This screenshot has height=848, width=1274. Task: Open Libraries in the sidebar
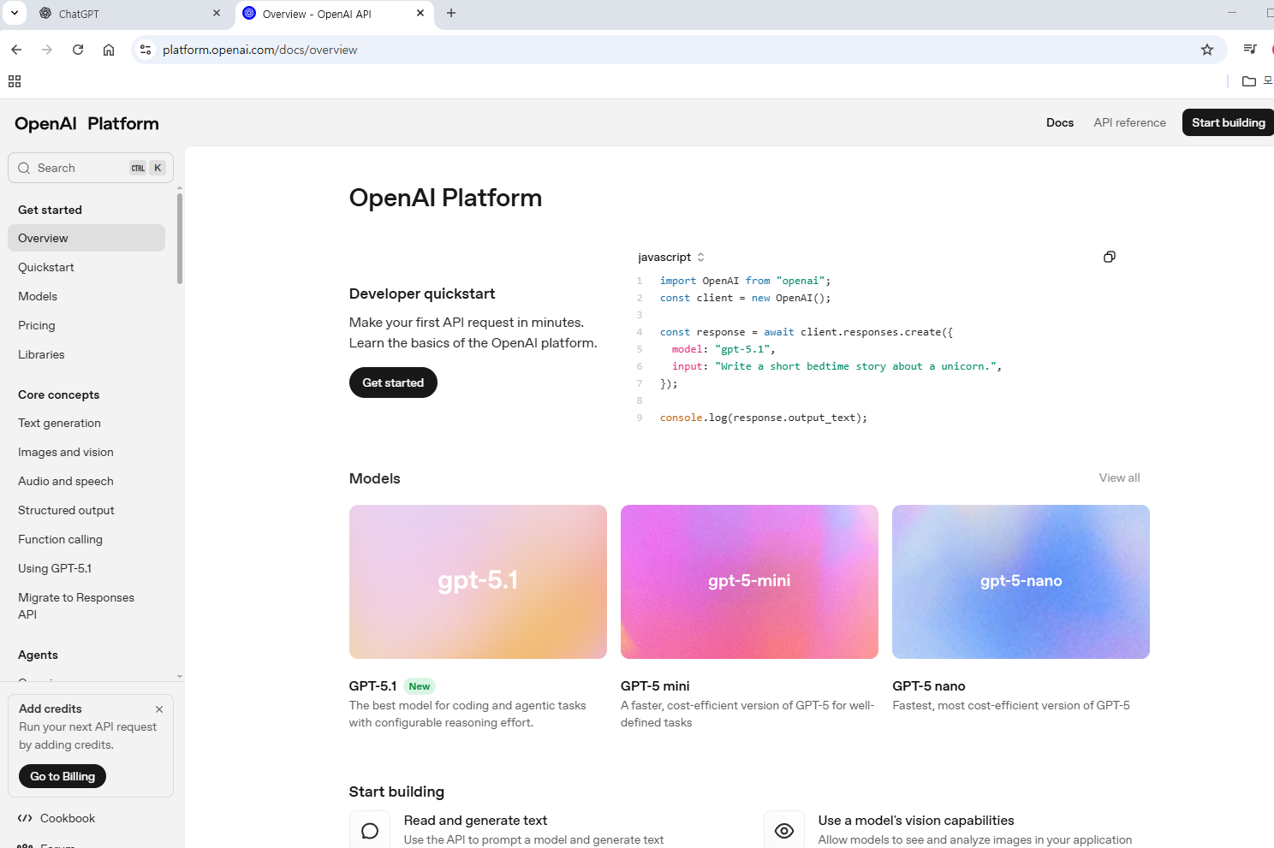pyautogui.click(x=41, y=354)
